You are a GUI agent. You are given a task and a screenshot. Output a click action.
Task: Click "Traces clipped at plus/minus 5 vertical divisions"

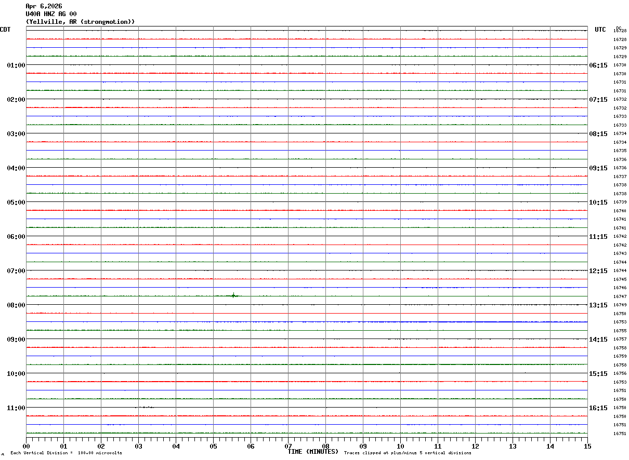[x=408, y=453]
